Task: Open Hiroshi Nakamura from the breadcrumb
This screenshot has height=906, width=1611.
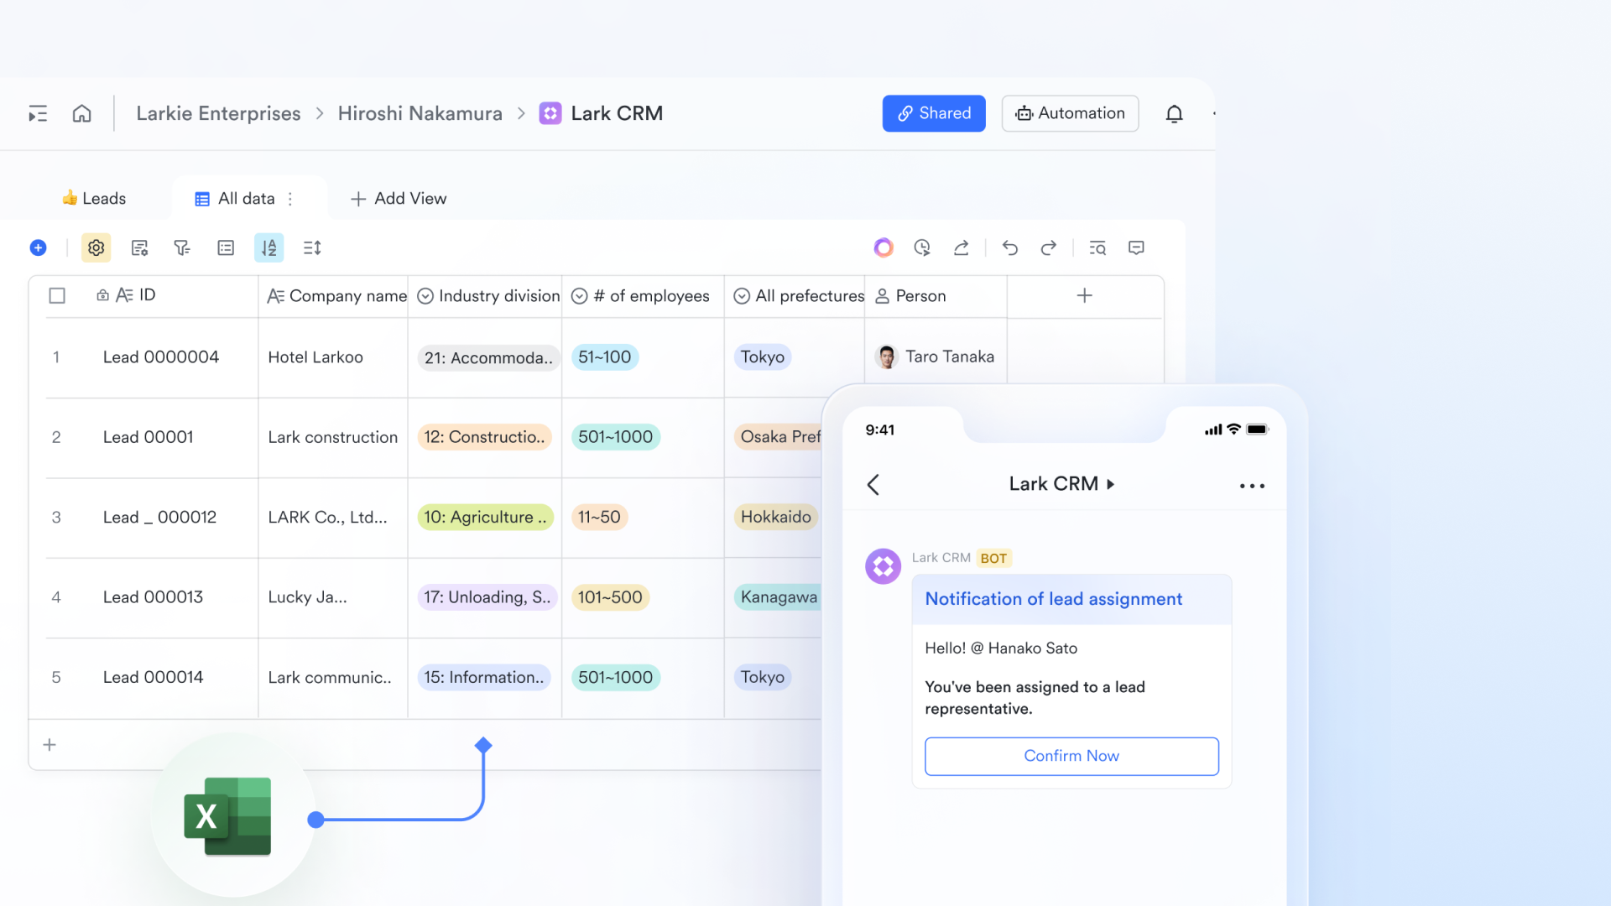Action: [x=420, y=113]
